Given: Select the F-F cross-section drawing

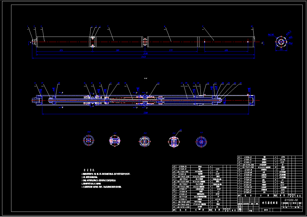Looking at the screenshot, I should click(x=201, y=141).
